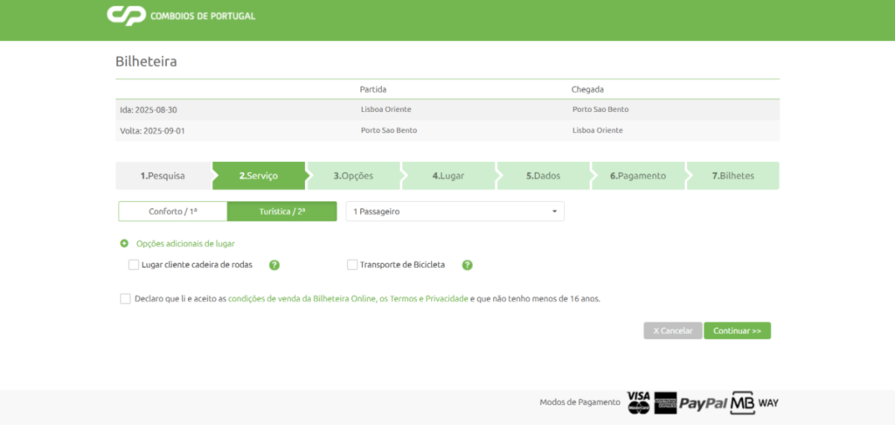Enable Lugar cliente cadeira de rodas checkbox

tap(134, 265)
